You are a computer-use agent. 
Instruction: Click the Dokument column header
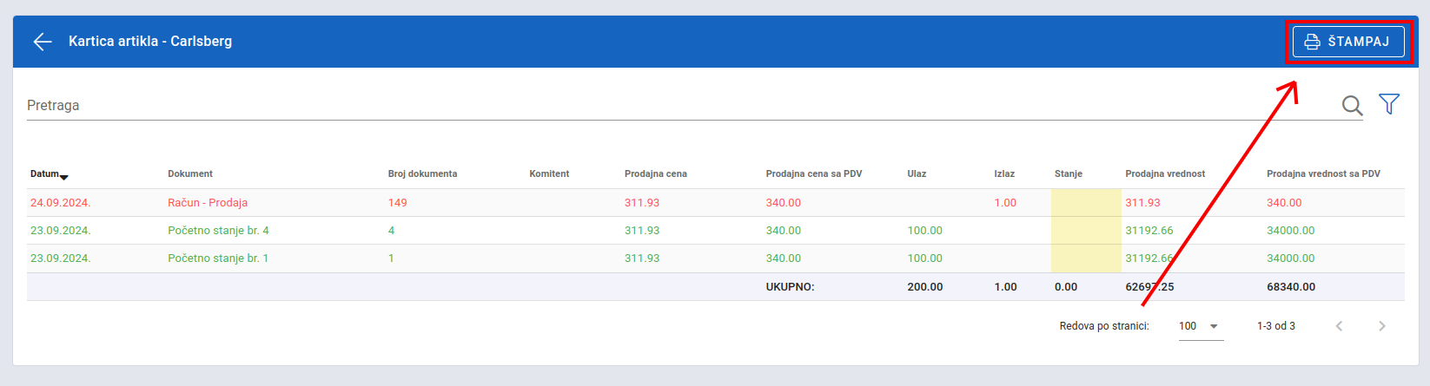[x=190, y=174]
